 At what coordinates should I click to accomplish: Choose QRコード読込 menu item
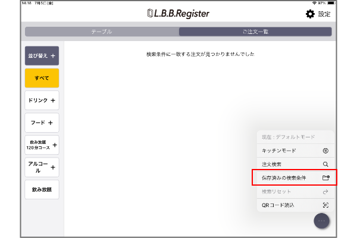point(280,205)
